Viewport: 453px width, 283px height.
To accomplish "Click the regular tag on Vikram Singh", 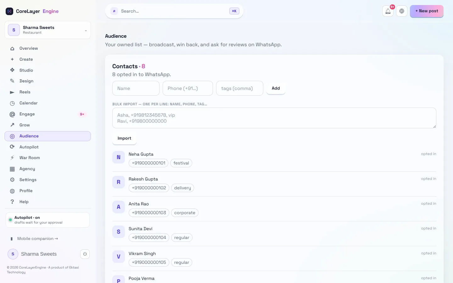I will point(182,263).
